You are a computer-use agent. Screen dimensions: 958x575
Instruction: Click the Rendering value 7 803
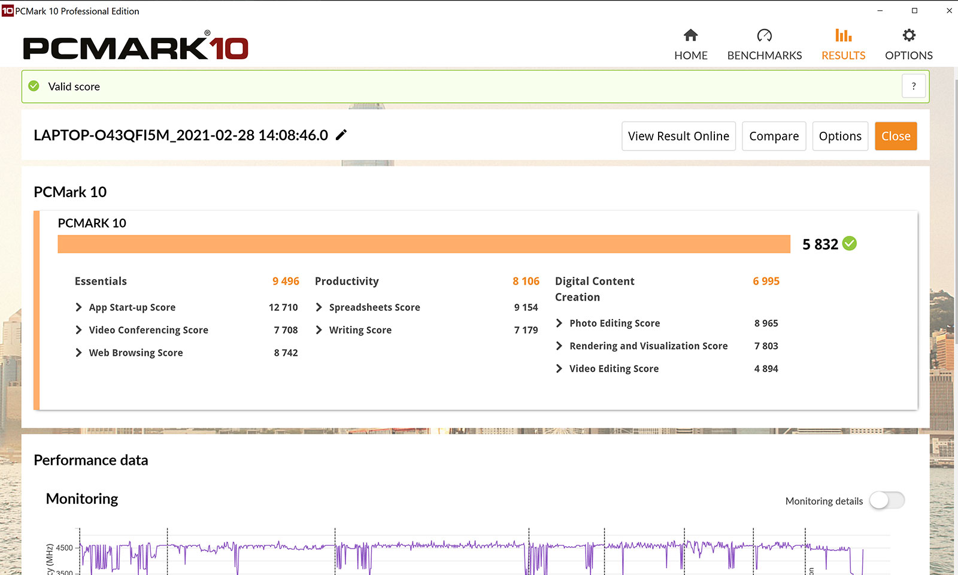coord(766,346)
